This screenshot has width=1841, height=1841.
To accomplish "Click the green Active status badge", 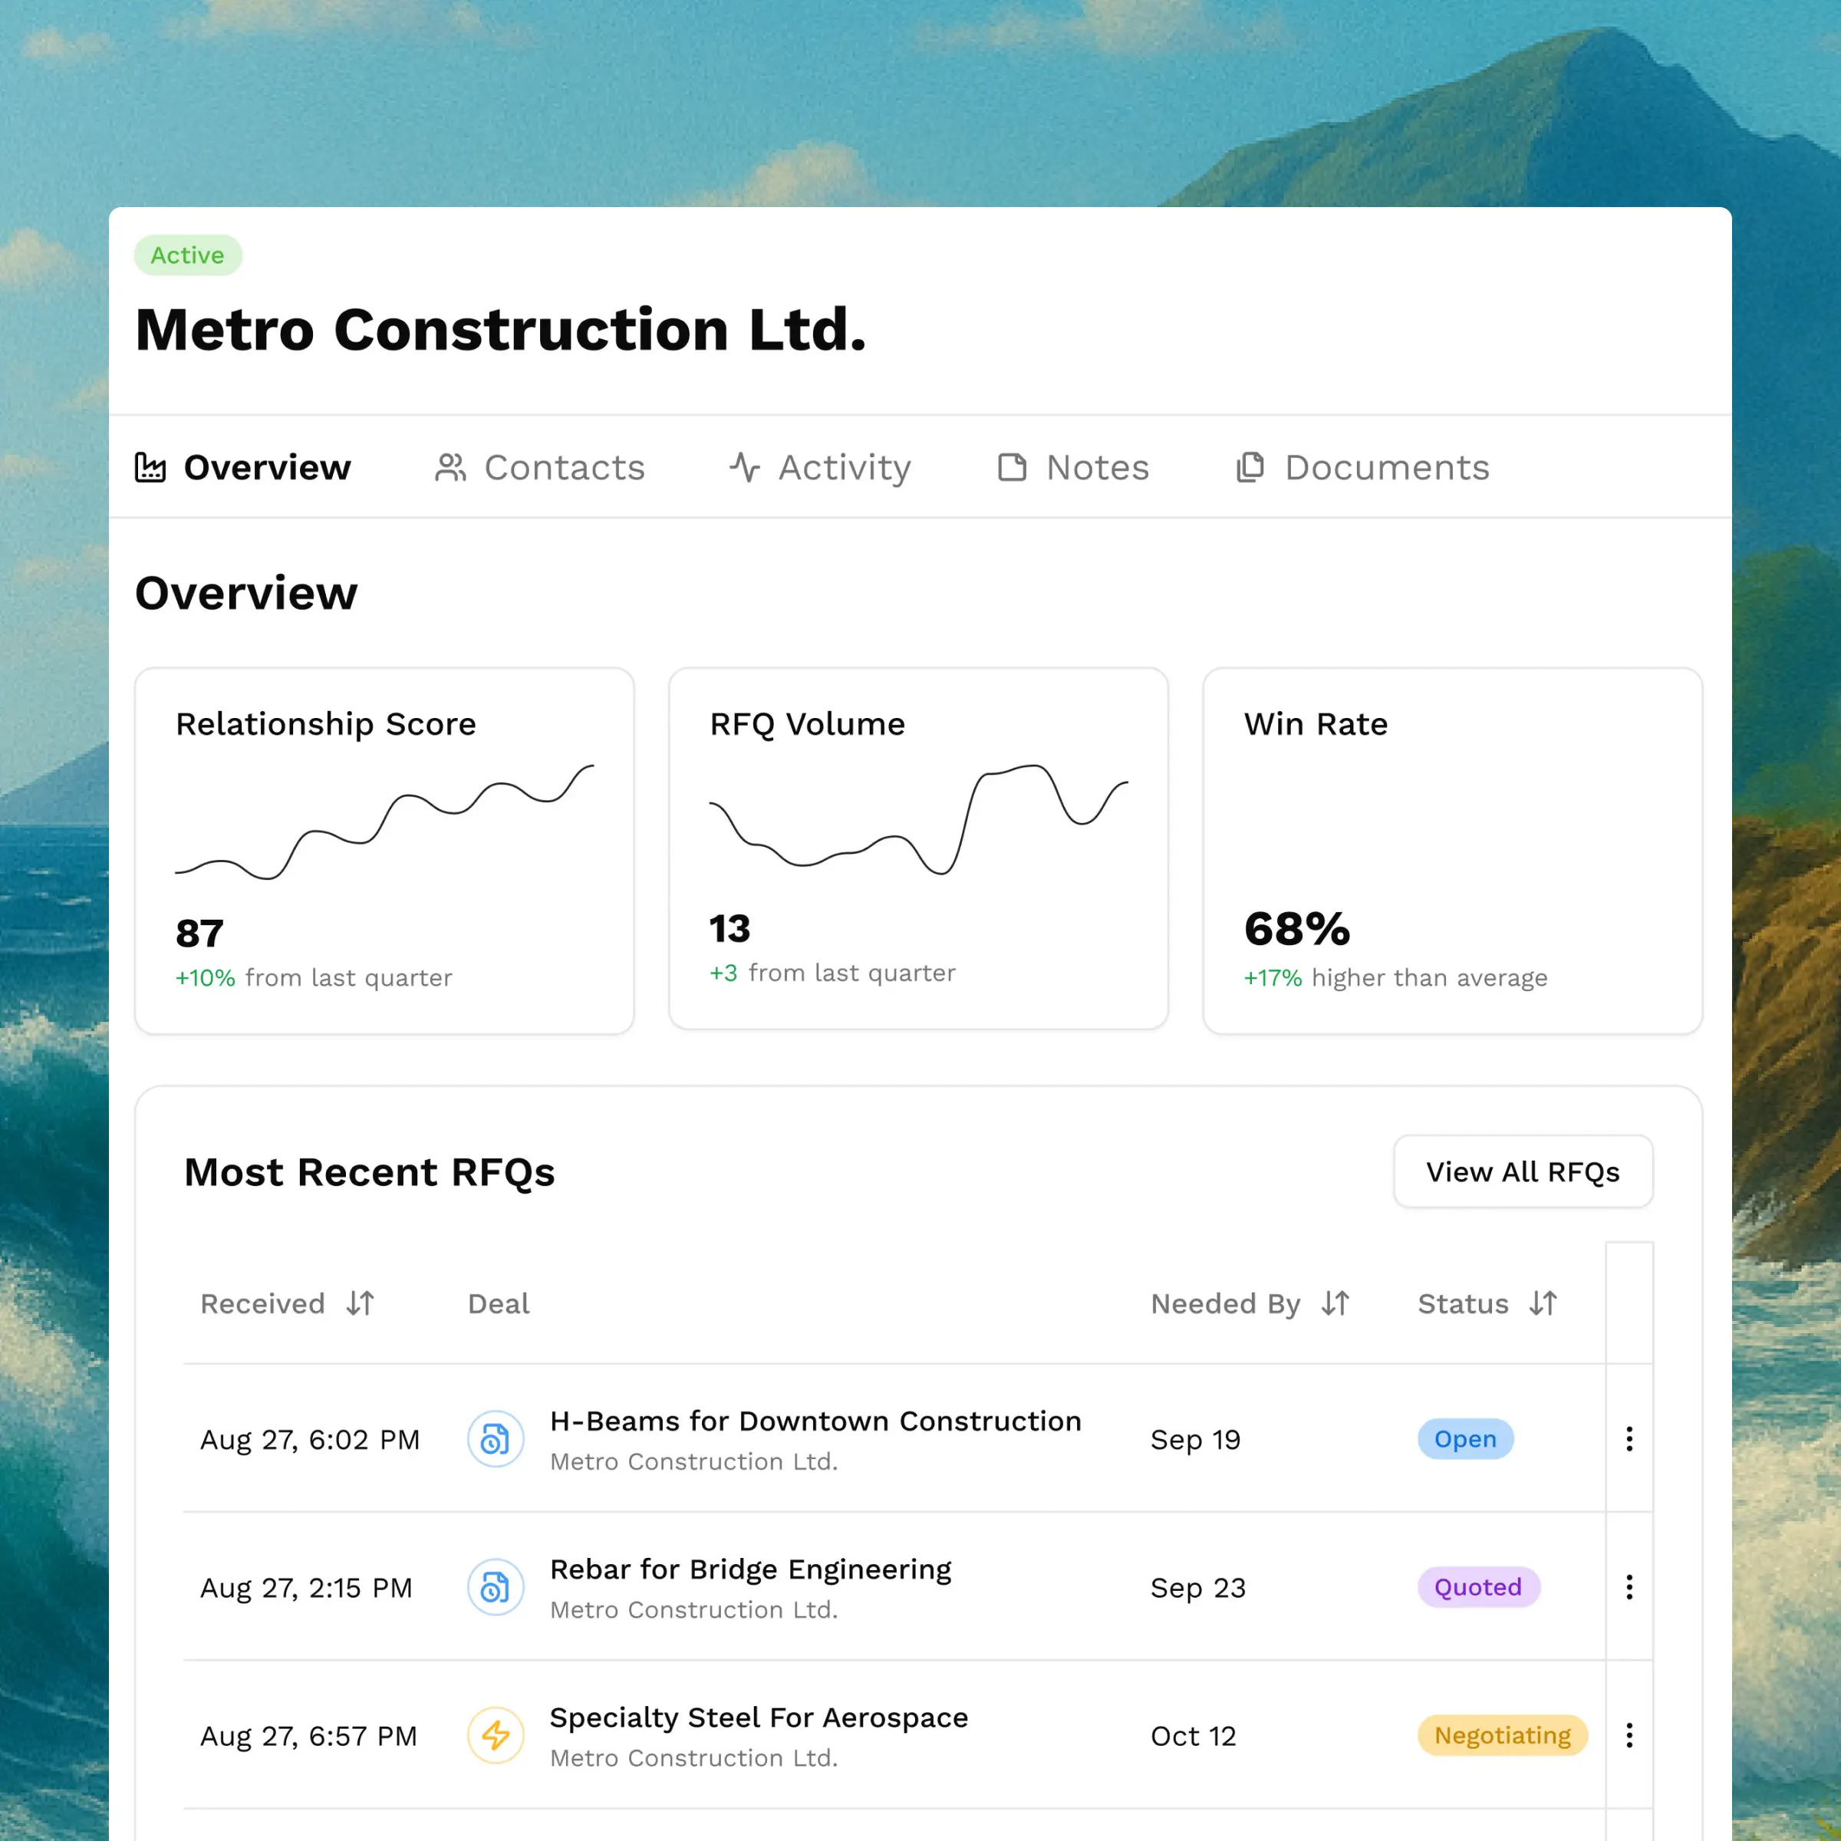I will click(x=188, y=255).
